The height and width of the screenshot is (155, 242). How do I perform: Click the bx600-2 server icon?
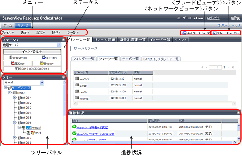pos(19,103)
